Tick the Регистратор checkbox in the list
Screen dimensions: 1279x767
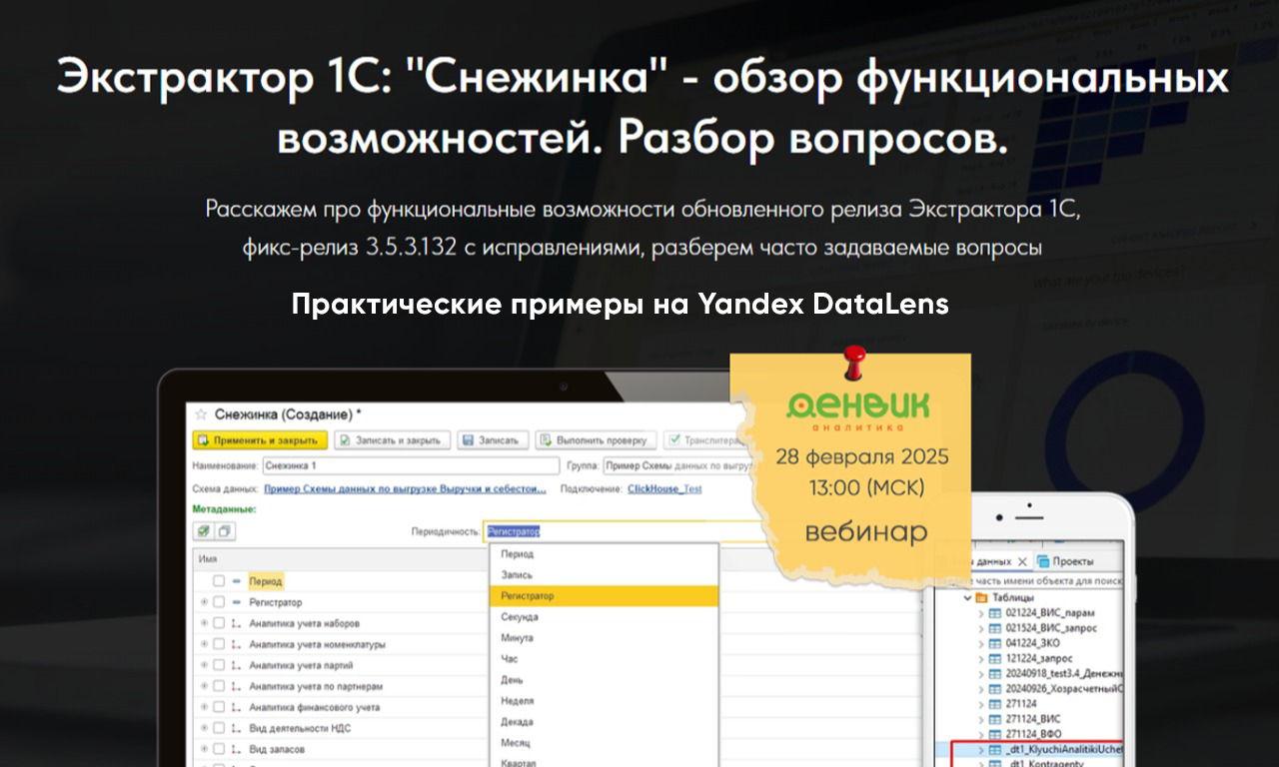click(219, 602)
